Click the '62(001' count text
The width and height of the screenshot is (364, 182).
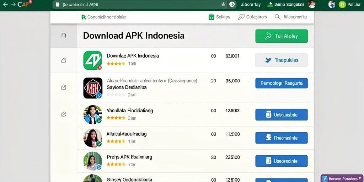point(232,56)
